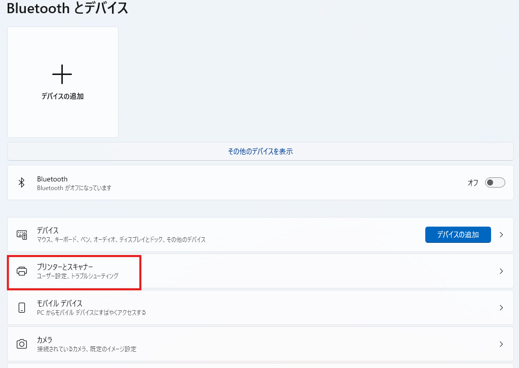The image size is (519, 368).
Task: Click the Bluetooth symbol icon
Action: tap(21, 183)
